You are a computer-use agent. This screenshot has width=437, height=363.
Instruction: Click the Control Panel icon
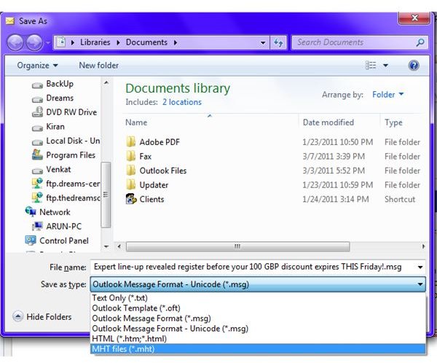point(31,241)
